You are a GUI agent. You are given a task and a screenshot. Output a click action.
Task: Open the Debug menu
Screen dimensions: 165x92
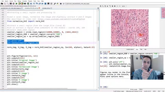coord(19,1)
